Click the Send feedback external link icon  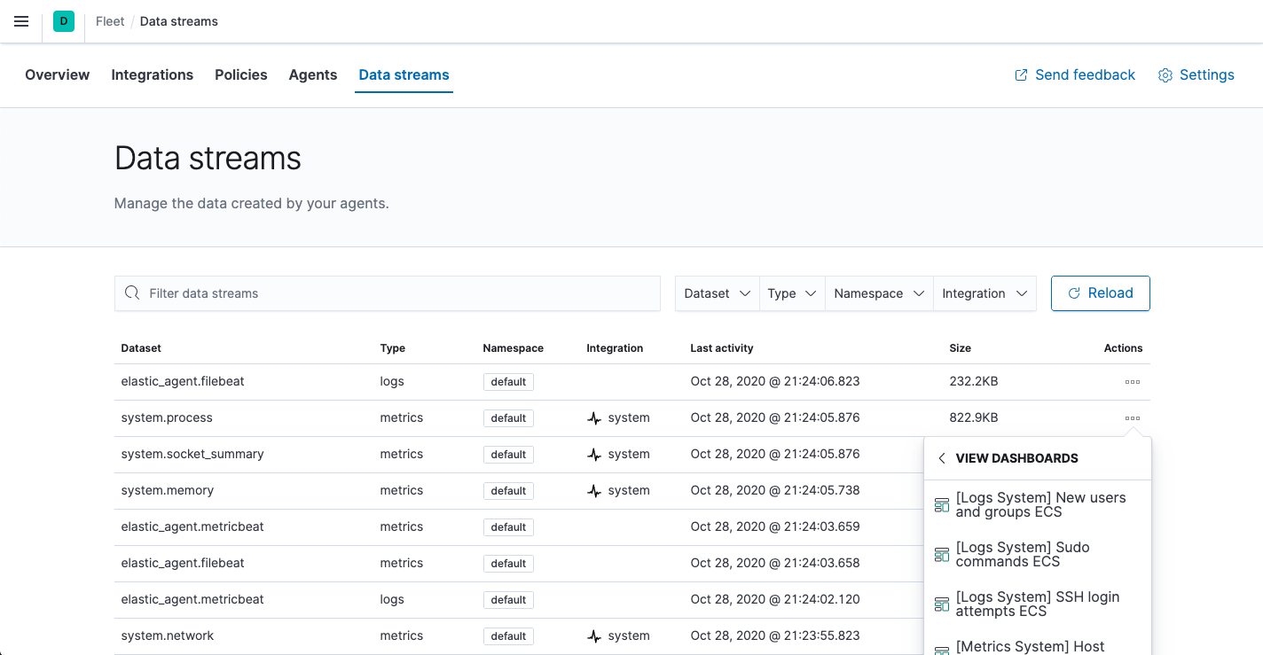coord(1020,75)
